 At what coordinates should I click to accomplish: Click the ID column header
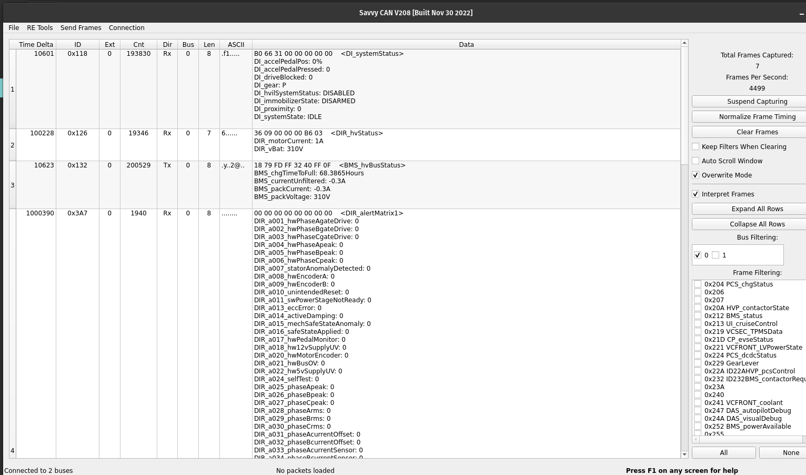[x=77, y=45]
